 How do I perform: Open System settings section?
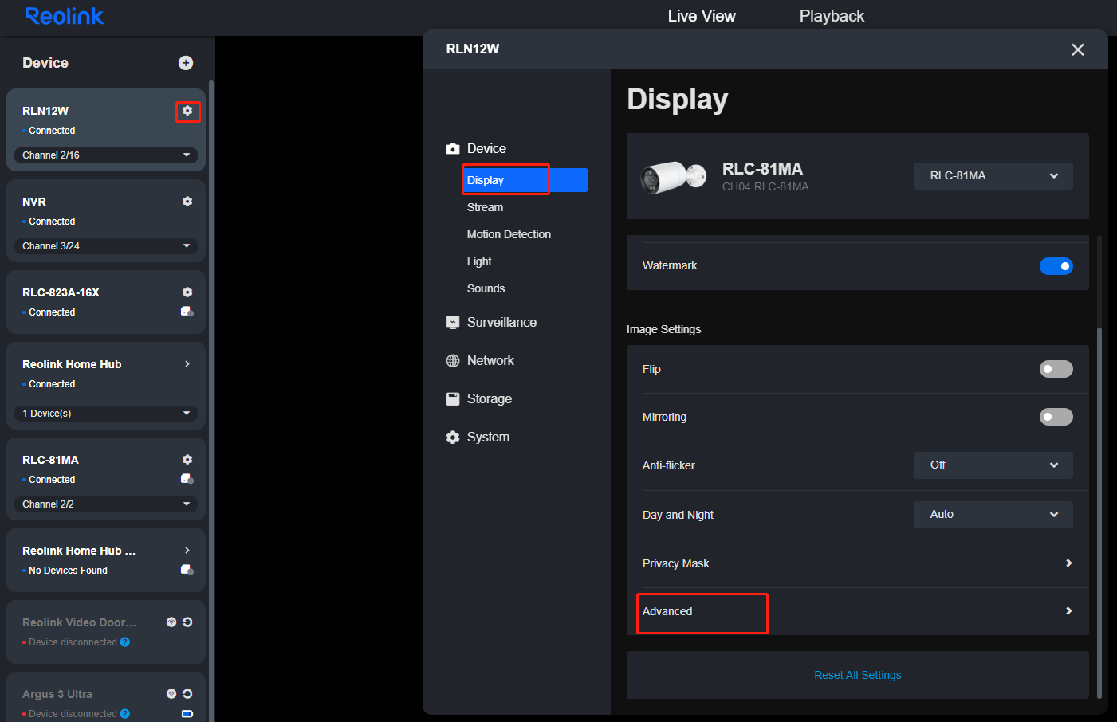[x=478, y=438]
